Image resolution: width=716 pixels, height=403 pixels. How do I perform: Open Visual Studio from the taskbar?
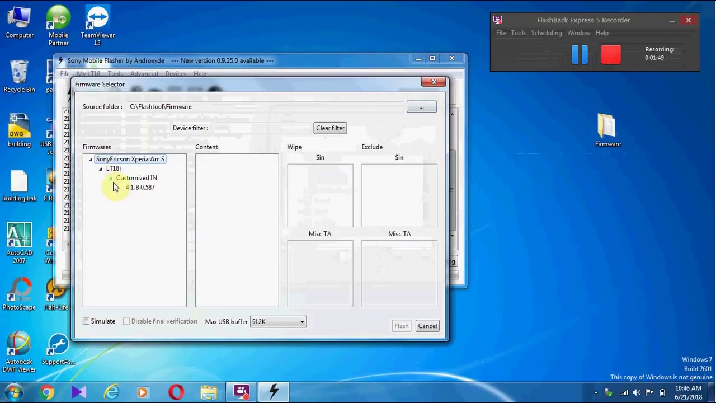coord(79,392)
